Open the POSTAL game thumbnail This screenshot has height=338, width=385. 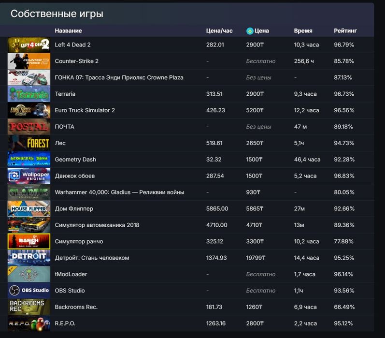pos(29,127)
